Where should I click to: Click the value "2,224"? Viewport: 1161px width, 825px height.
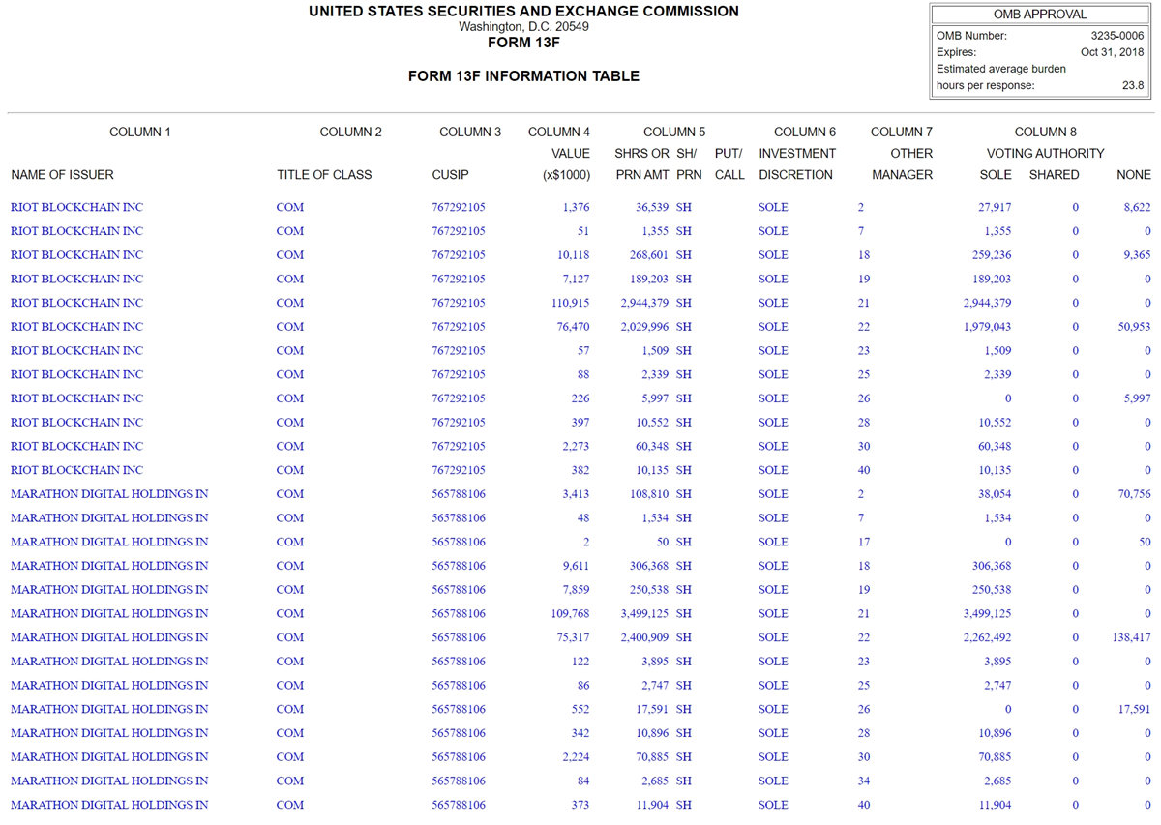pyautogui.click(x=576, y=757)
